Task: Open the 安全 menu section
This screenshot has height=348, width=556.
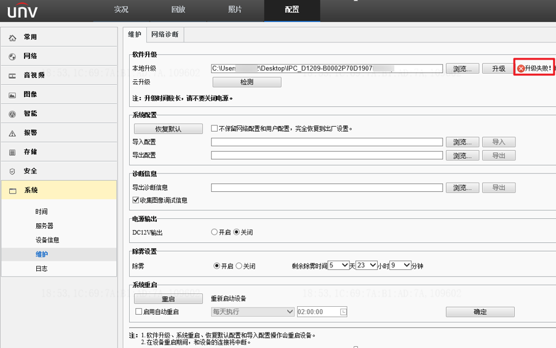Action: pyautogui.click(x=59, y=171)
